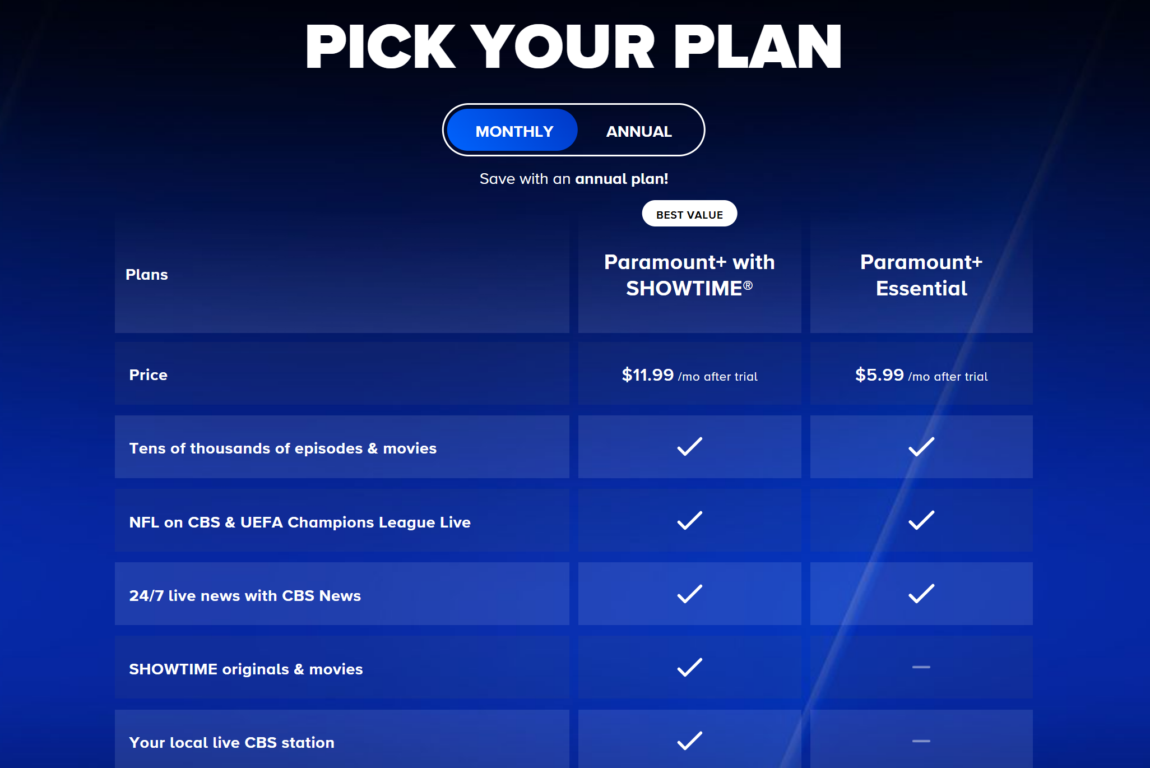Click SHOWTIME plan checkmark for NFL on CBS
This screenshot has width=1150, height=768.
[689, 521]
